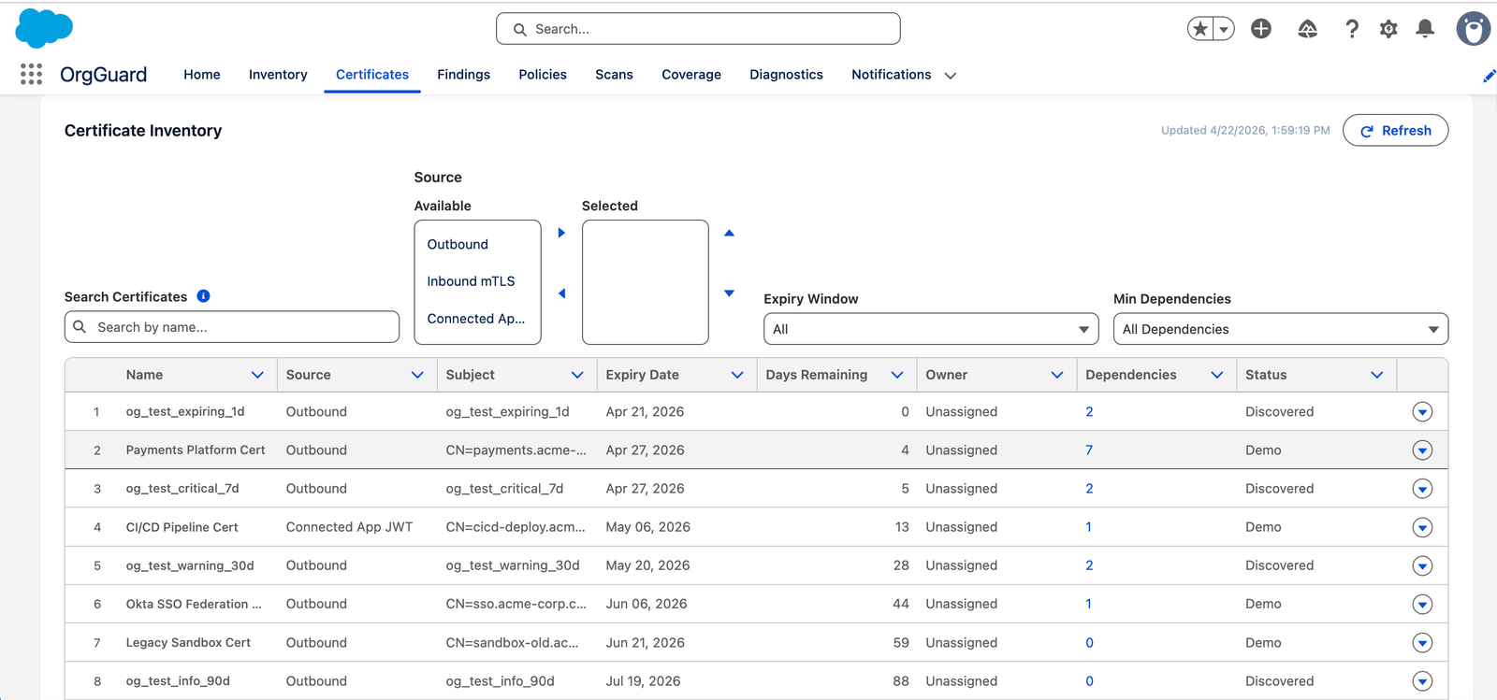Open row actions for og_test_info_90d
Image resolution: width=1497 pixels, height=700 pixels.
click(1422, 681)
